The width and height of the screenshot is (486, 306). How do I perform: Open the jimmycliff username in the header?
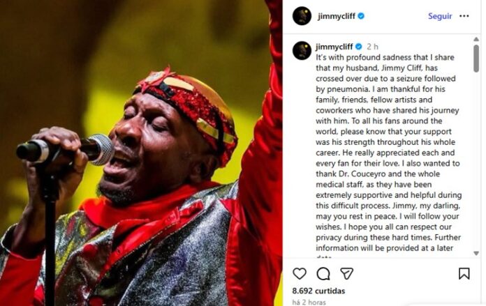click(337, 16)
